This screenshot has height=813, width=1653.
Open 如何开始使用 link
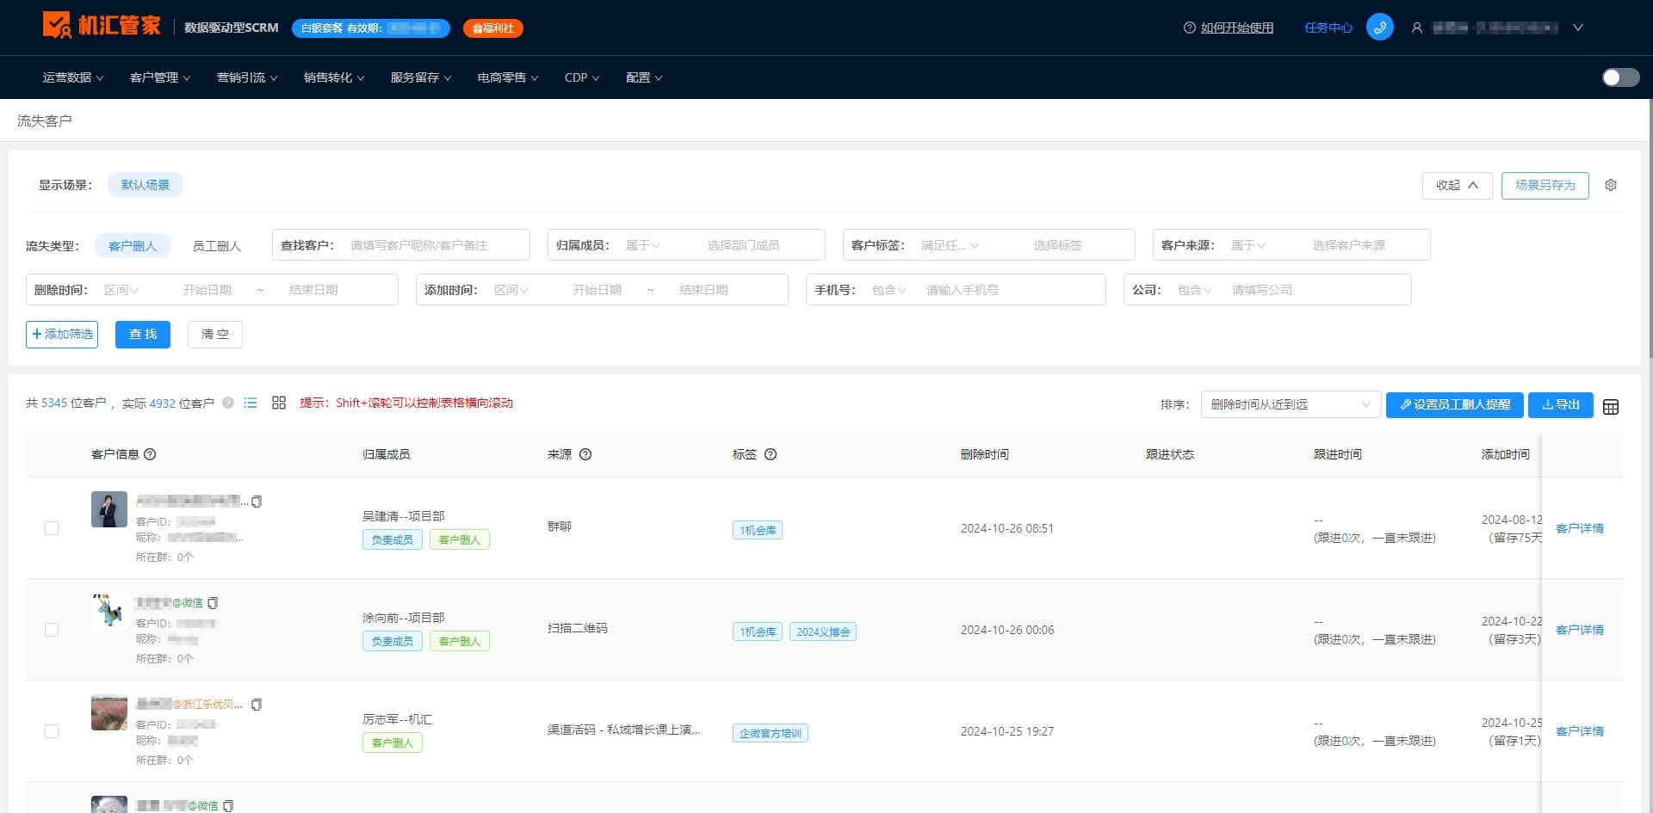[1237, 28]
